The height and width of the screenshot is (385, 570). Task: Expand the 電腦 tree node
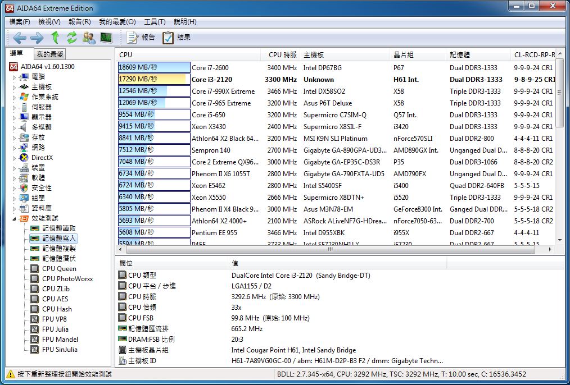(x=15, y=77)
